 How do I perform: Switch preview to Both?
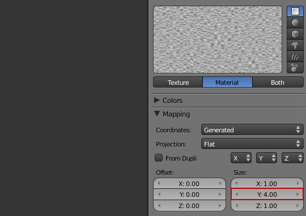[278, 83]
